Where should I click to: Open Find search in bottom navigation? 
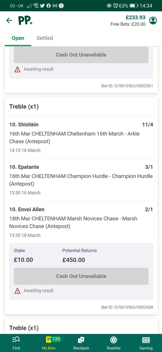coord(16,343)
